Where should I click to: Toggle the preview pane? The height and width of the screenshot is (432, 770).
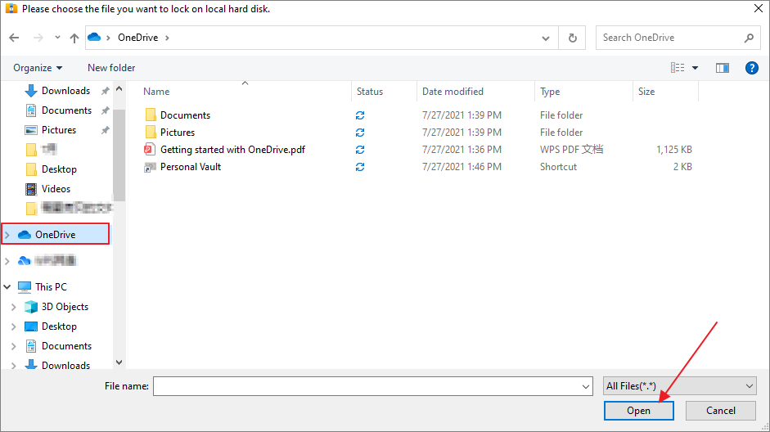click(723, 68)
